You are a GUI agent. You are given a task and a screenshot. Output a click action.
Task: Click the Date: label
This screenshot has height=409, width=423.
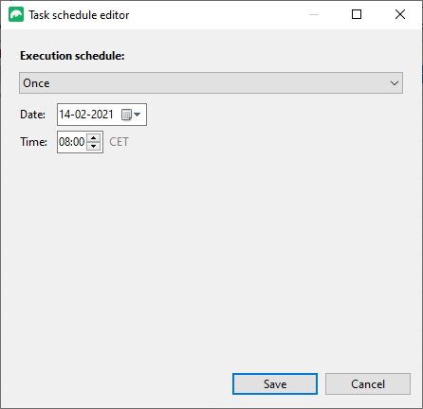click(32, 115)
